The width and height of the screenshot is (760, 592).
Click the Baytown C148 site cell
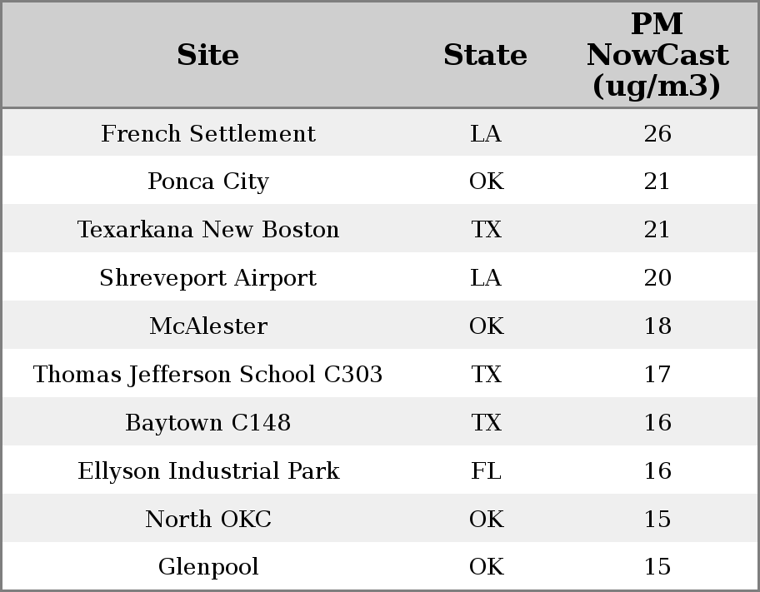pos(207,423)
